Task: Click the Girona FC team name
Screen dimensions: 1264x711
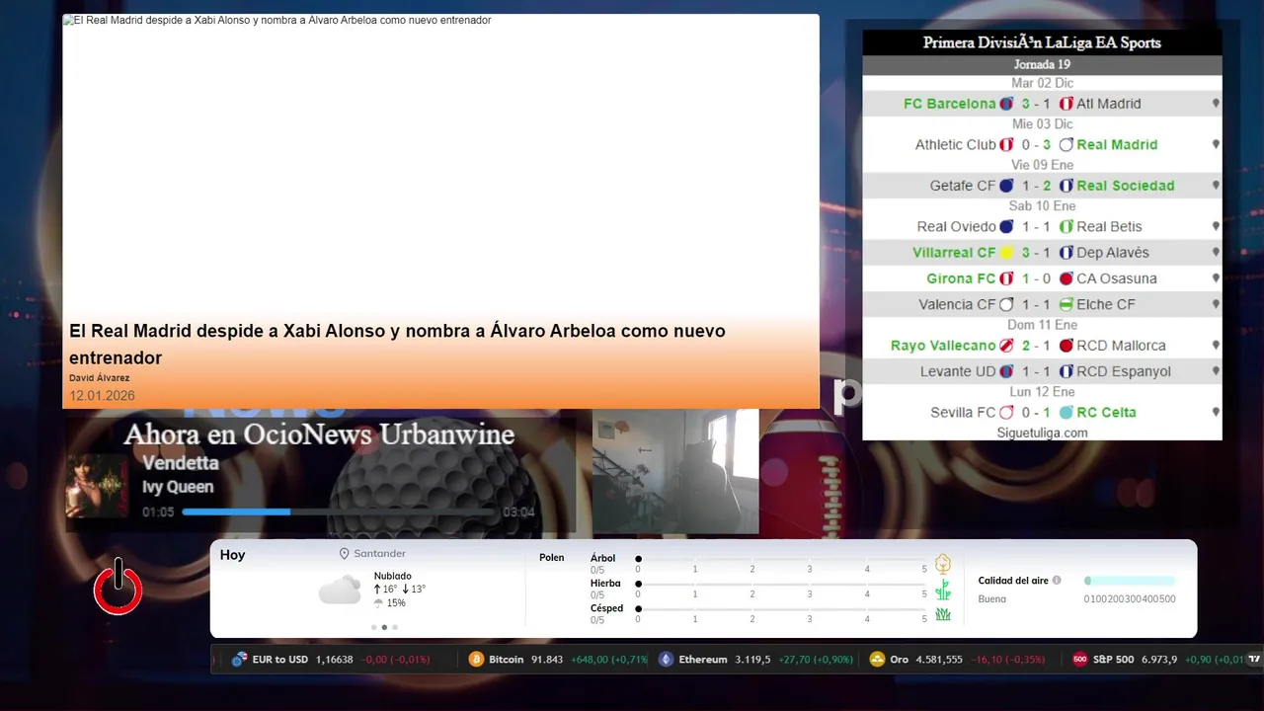Action: (961, 278)
